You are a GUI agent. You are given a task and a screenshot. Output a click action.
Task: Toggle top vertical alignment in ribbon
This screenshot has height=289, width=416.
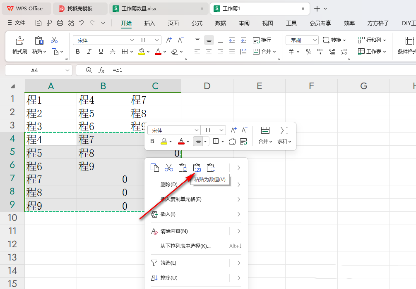click(x=197, y=40)
